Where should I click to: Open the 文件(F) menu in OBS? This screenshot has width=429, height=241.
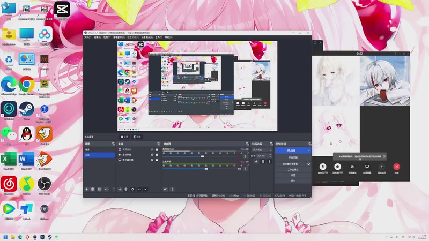pyautogui.click(x=87, y=37)
